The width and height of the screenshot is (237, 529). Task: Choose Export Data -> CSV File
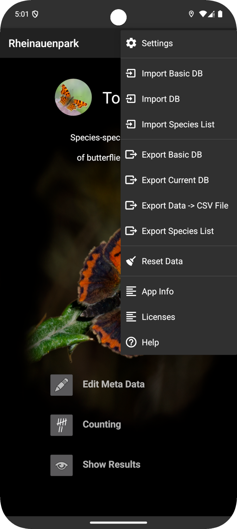(185, 205)
